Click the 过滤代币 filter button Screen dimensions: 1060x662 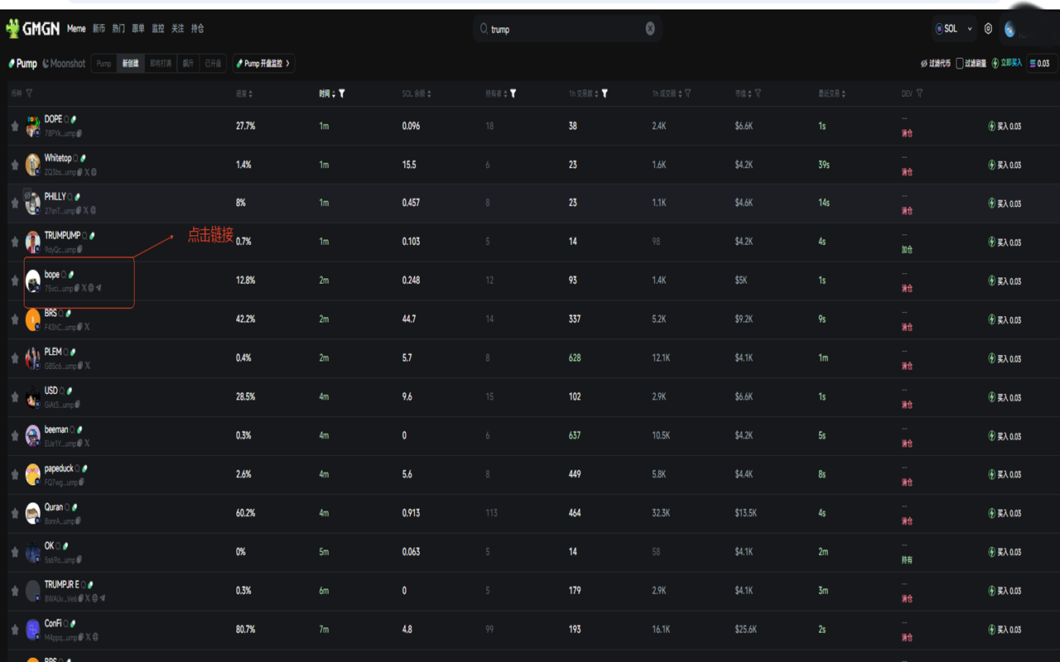(936, 64)
